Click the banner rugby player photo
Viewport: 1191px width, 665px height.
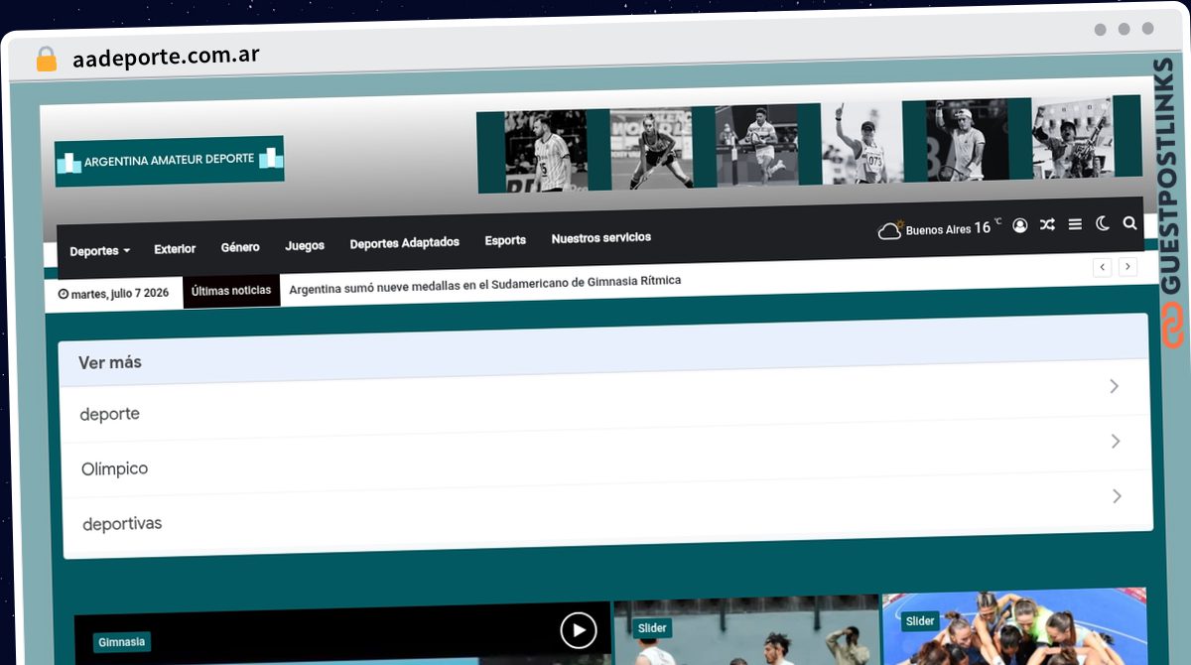[756, 146]
